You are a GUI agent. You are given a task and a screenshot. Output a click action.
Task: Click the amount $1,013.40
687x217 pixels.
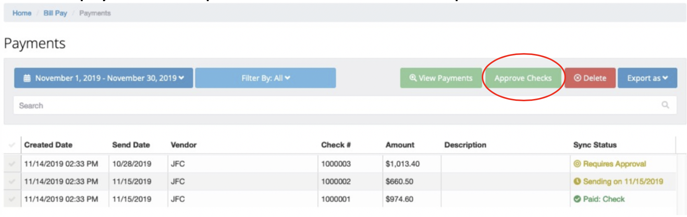click(x=402, y=164)
